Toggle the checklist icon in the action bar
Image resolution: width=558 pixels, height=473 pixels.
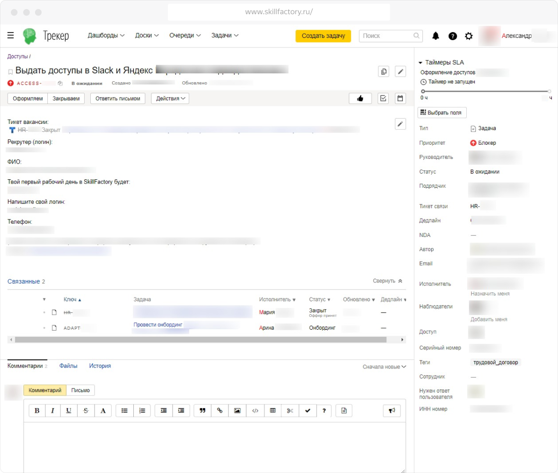(x=384, y=98)
